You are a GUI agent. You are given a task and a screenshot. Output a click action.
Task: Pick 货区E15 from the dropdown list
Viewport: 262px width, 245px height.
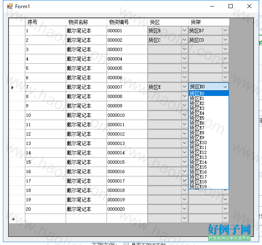(209, 167)
